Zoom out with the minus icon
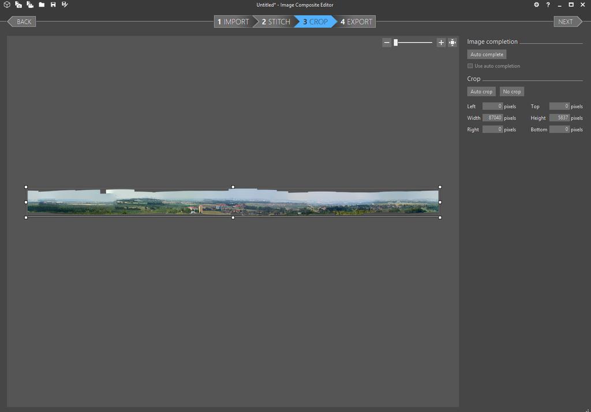 coord(386,43)
